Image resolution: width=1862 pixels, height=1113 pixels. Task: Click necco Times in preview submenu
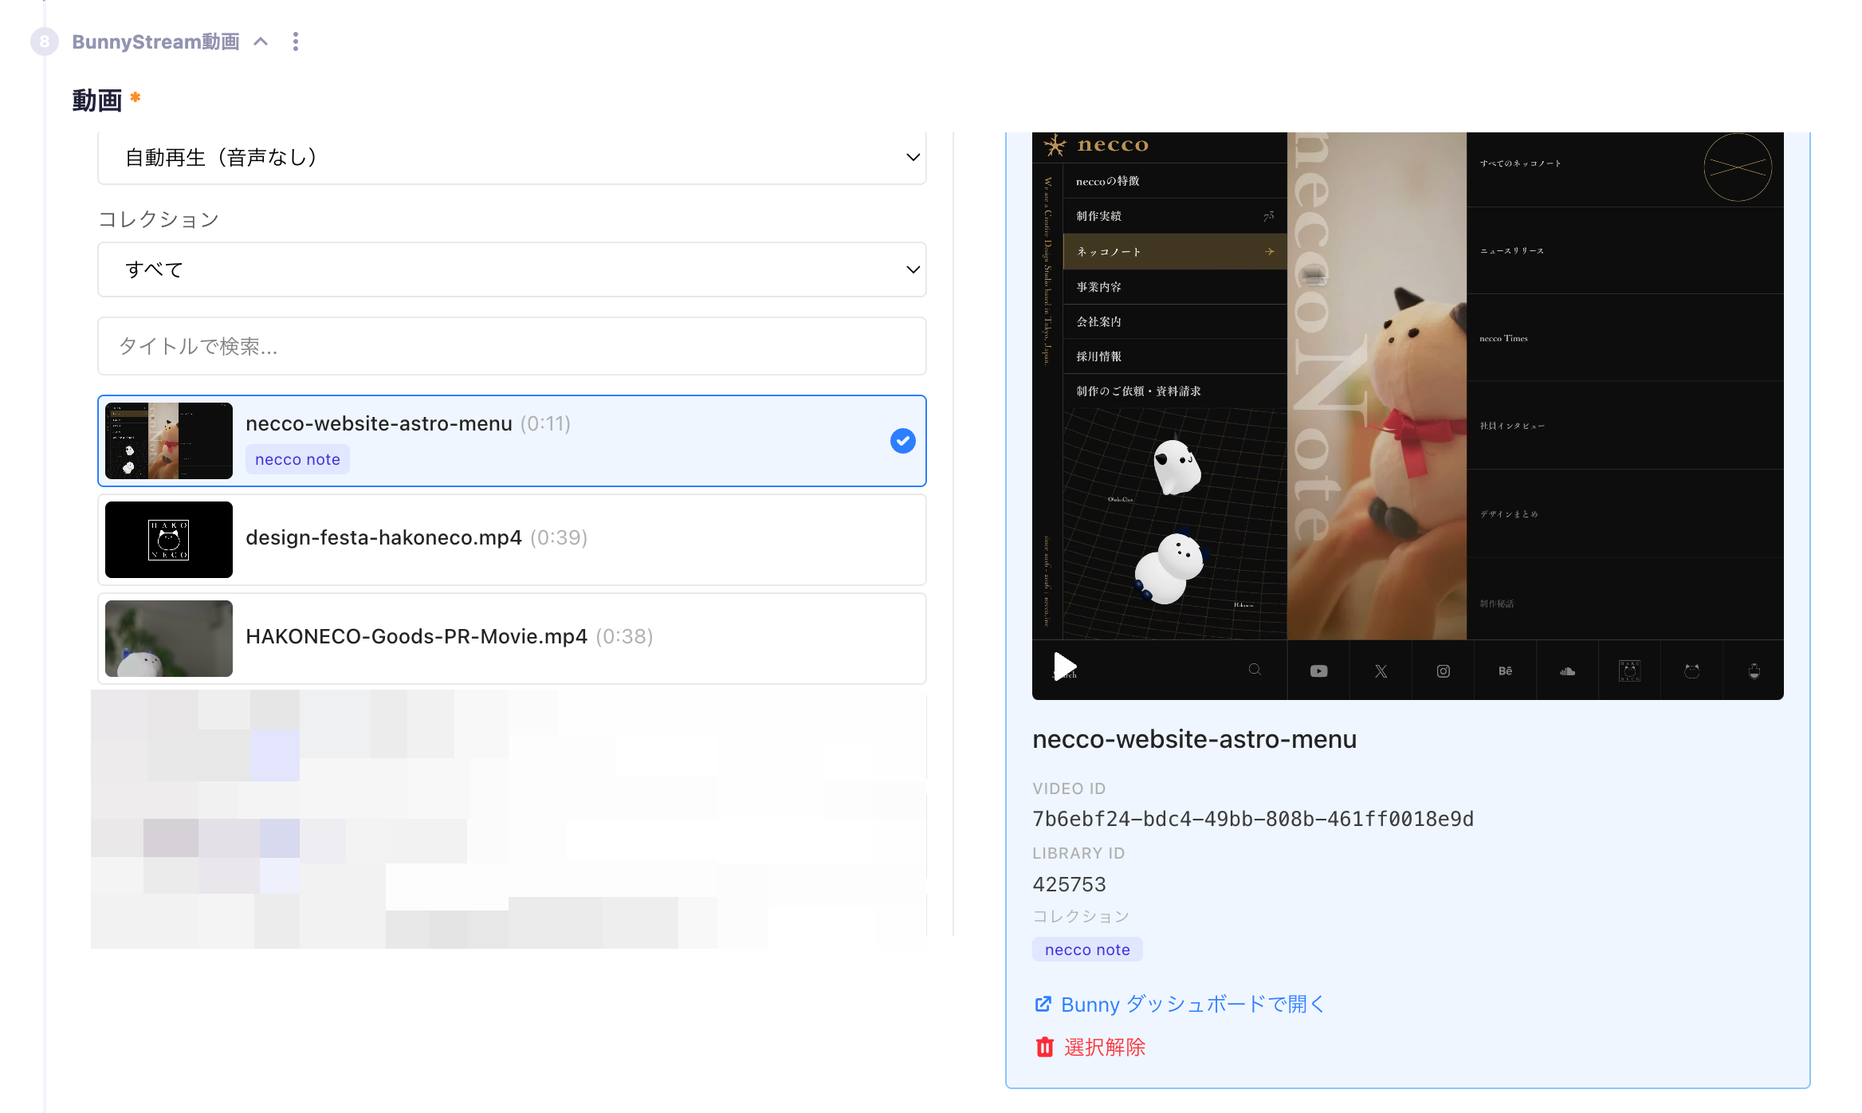[1503, 338]
